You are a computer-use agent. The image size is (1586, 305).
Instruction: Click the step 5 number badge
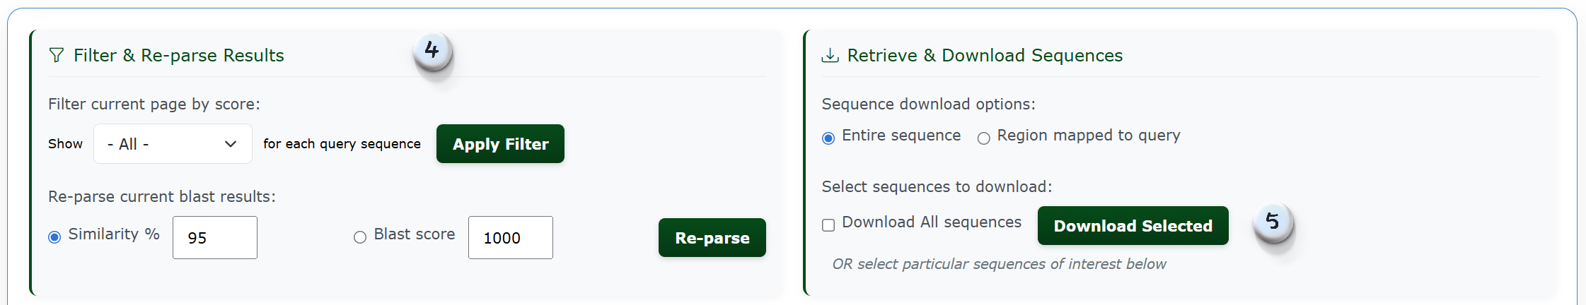coord(1273,222)
